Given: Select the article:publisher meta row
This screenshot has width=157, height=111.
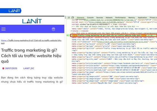Looking at the screenshot, I should click(114, 63).
